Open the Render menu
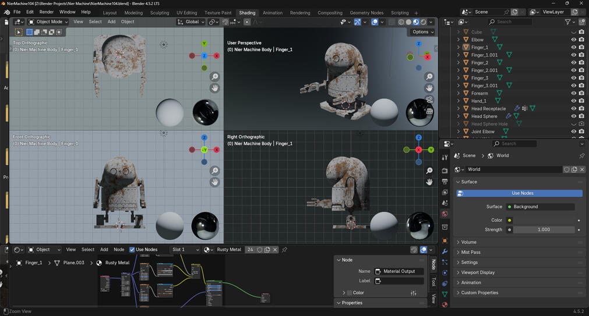The image size is (589, 316). (46, 12)
